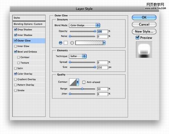Screen dimensions: 169x134
Task: Uncheck the Drop Shadow effect
Action: [x=16, y=30]
